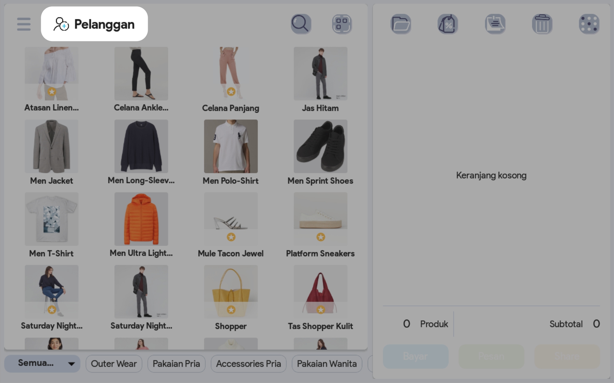Expand the Semua category dropdown
Screen dimensions: 614x383
tap(42, 364)
